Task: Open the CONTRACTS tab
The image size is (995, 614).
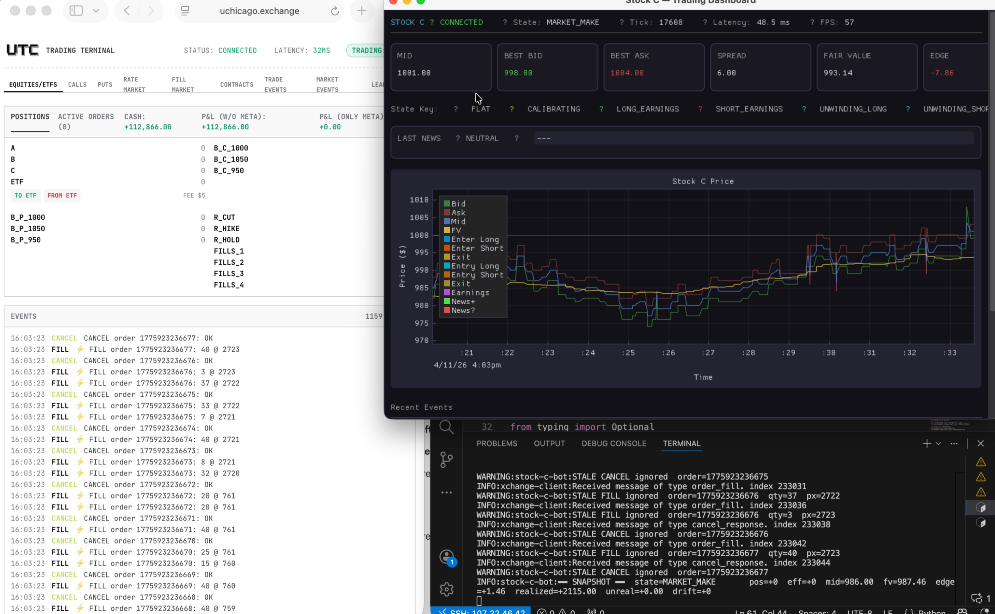Action: pyautogui.click(x=237, y=85)
